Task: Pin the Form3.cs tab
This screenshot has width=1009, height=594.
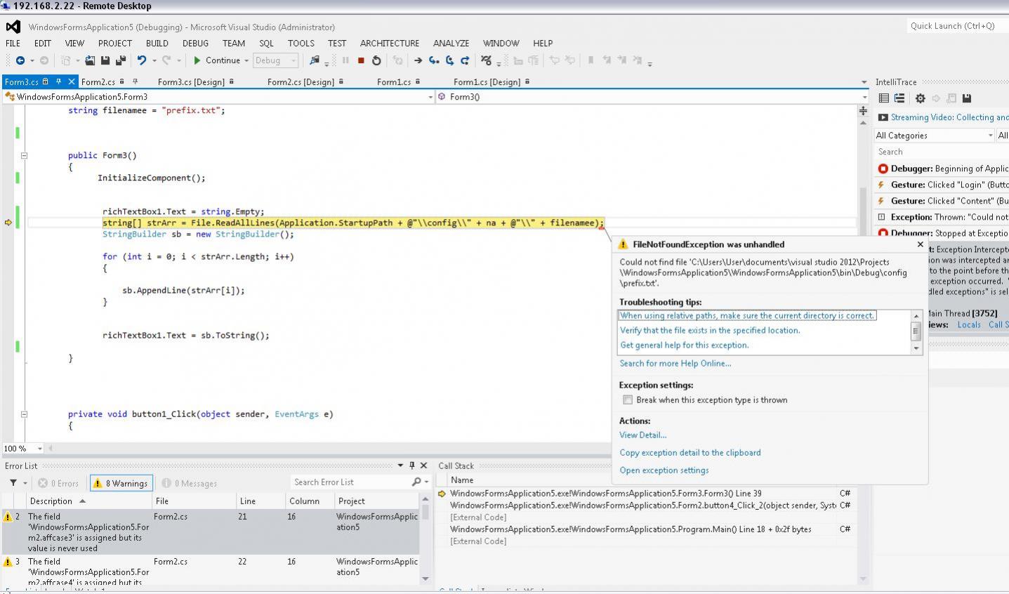Action: [59, 81]
